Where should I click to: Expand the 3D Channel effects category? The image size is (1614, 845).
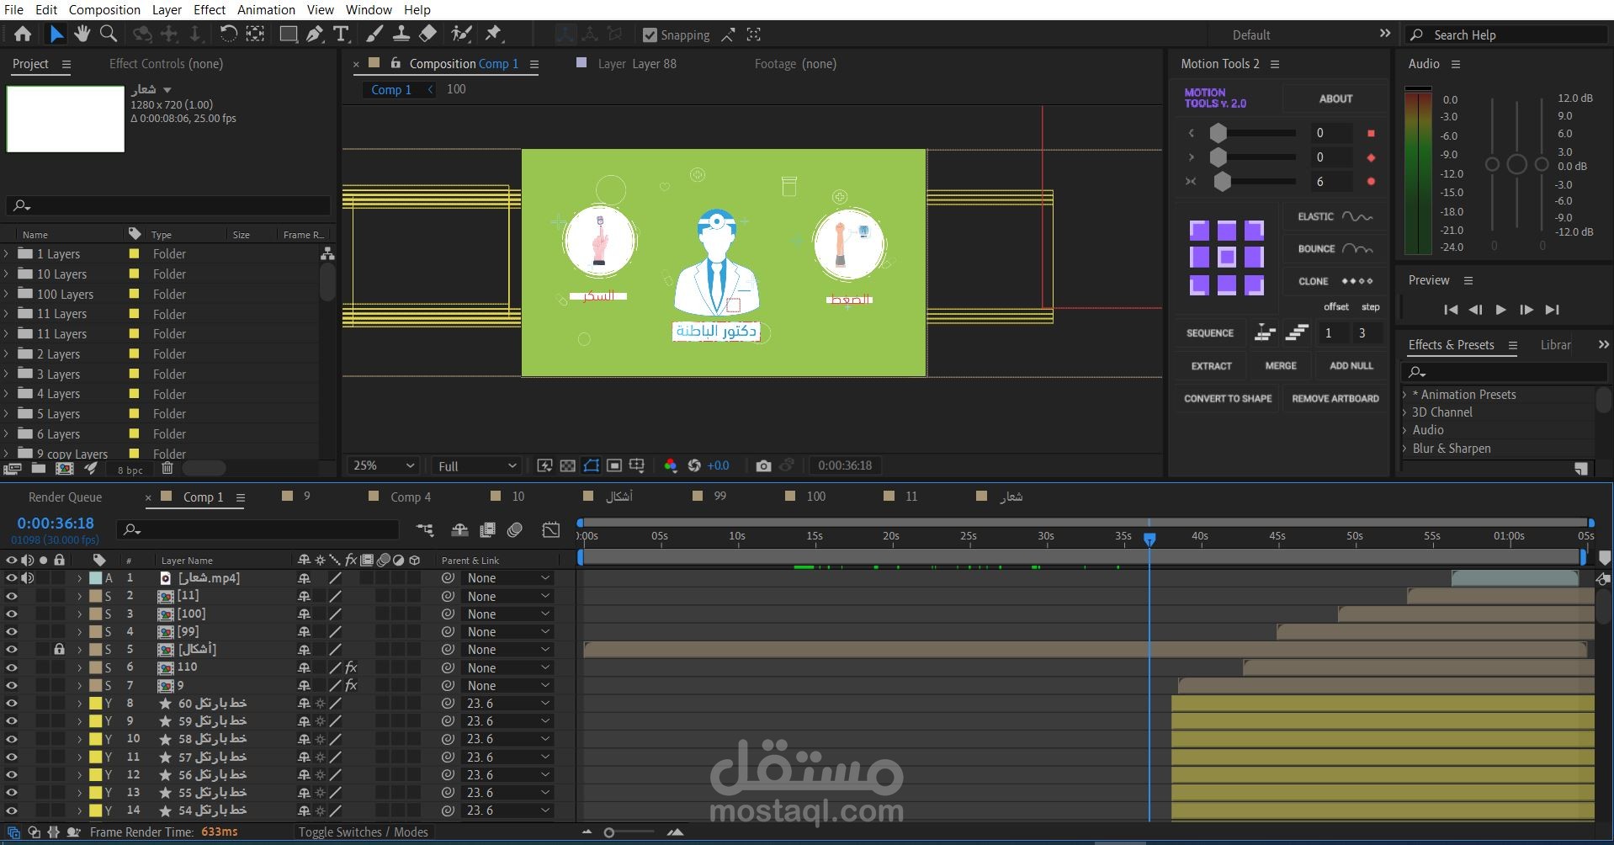click(x=1404, y=412)
